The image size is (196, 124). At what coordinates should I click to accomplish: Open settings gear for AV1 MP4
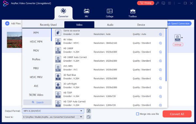(160, 70)
